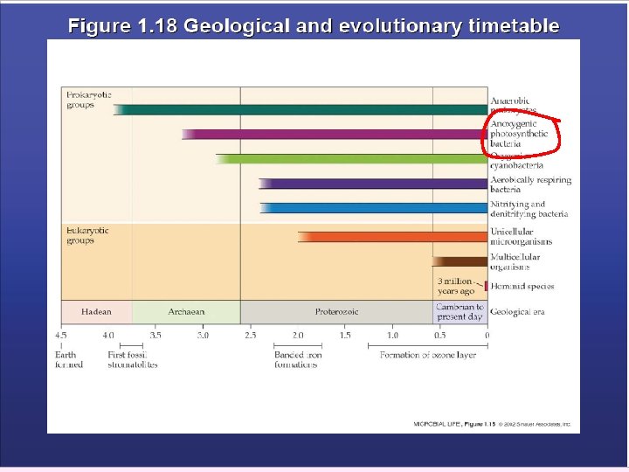Click the 'Earth formed' marker label
629x472 pixels.
[69, 359]
